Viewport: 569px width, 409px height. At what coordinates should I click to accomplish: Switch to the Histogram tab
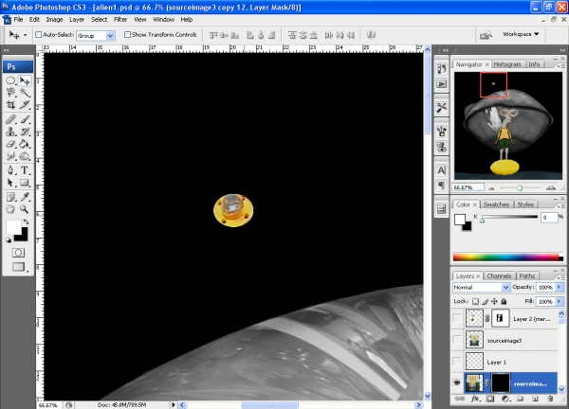[x=507, y=64]
